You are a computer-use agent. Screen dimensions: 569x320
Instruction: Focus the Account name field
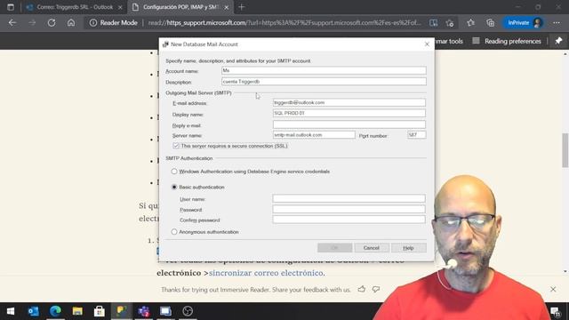(324, 70)
